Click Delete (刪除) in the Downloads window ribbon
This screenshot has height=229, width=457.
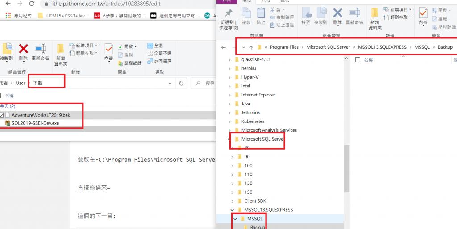click(x=23, y=52)
